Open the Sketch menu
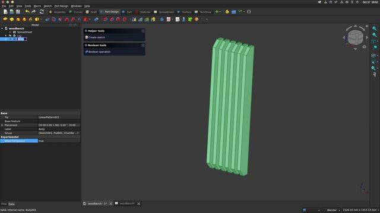 (x=47, y=6)
